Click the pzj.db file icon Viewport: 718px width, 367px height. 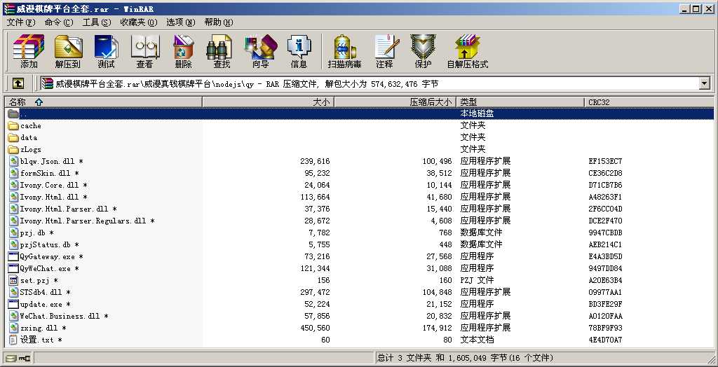[x=13, y=233]
